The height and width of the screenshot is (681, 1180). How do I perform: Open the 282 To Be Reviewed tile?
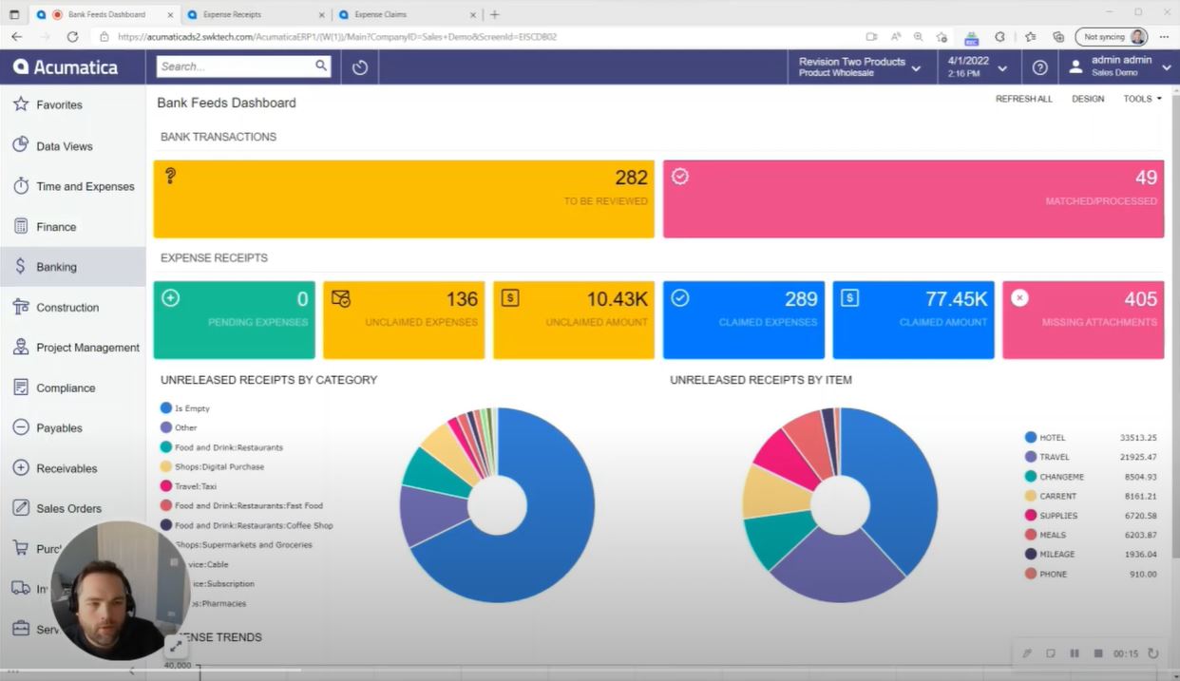point(404,199)
